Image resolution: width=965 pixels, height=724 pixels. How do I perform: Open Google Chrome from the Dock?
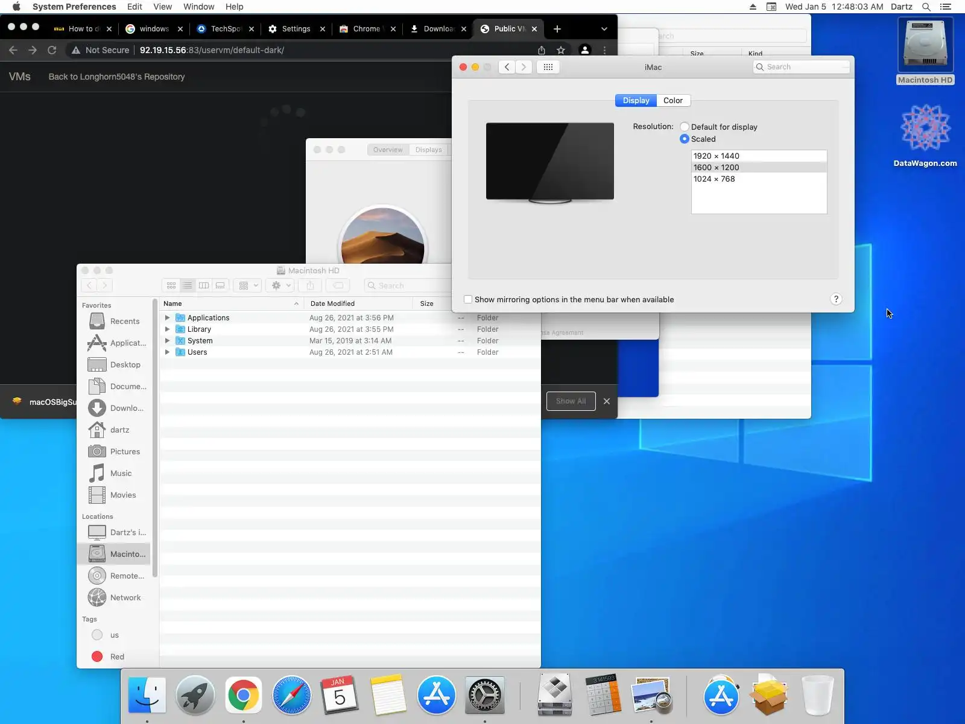pyautogui.click(x=244, y=696)
